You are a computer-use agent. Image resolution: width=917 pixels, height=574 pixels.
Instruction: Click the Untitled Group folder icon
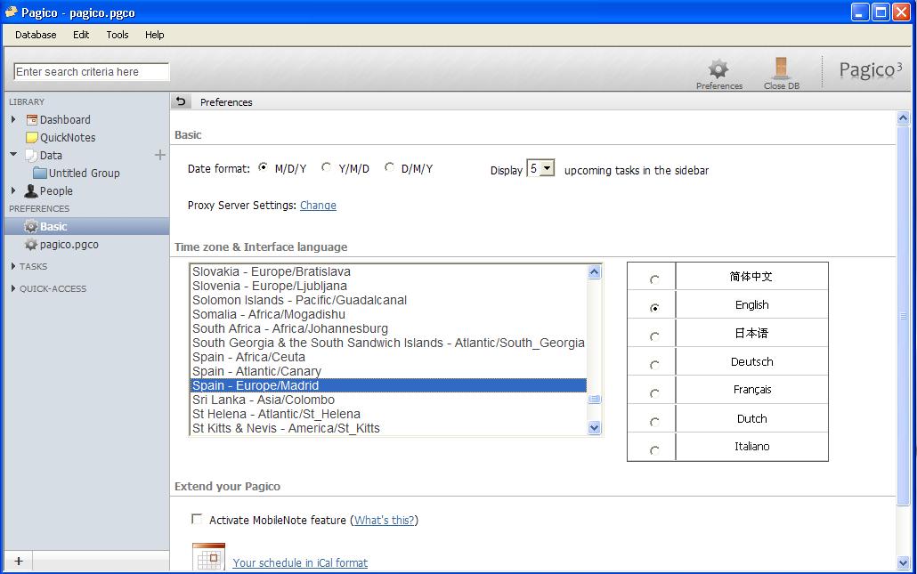tap(40, 173)
